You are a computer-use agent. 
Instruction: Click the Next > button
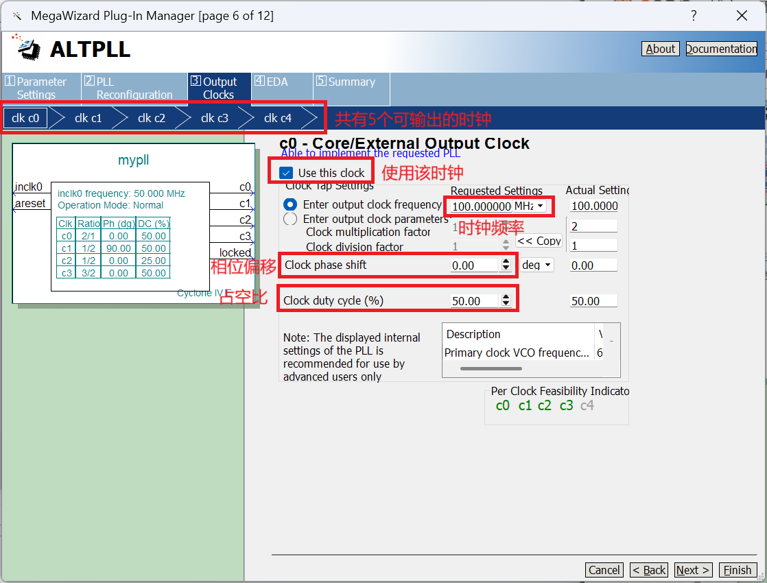[x=693, y=570]
